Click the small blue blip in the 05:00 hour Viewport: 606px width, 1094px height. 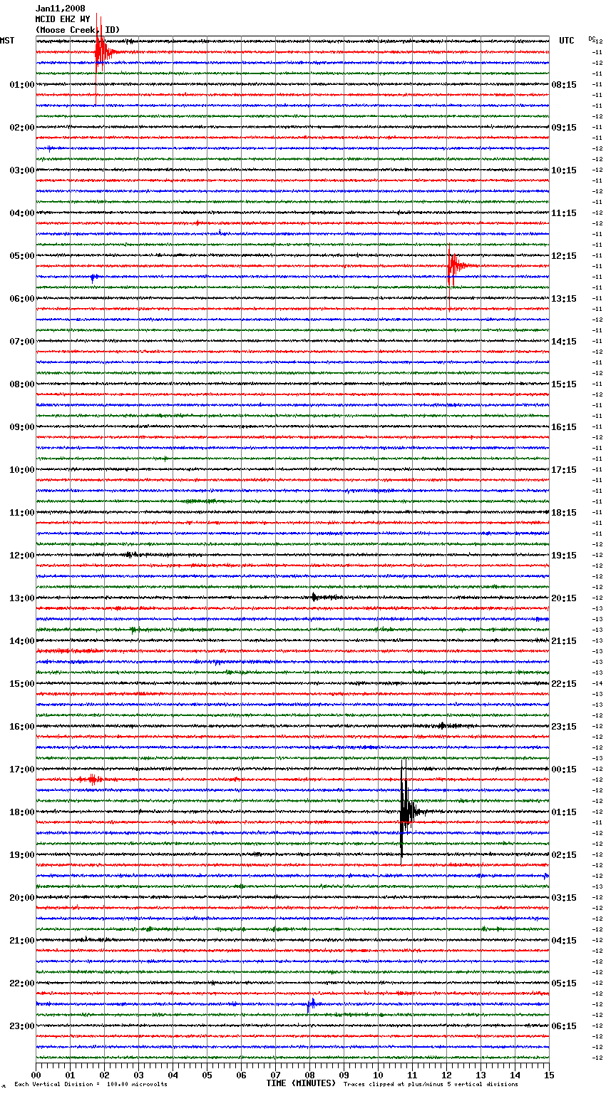[93, 277]
